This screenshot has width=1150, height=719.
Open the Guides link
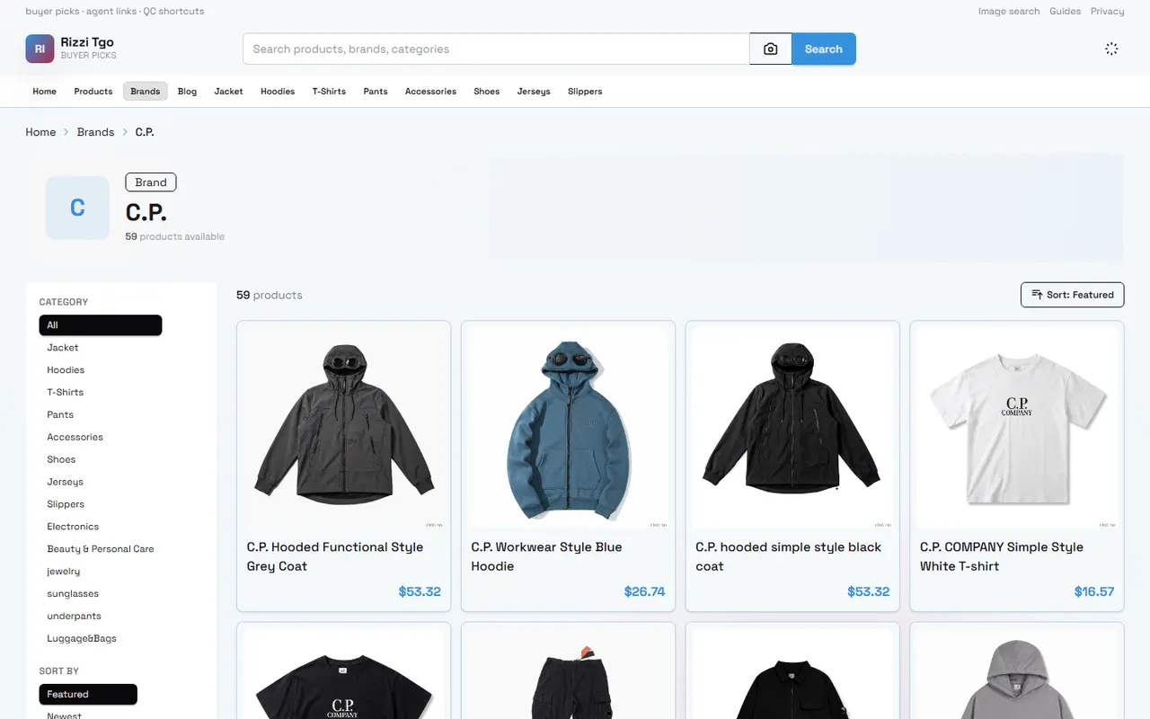click(x=1066, y=12)
